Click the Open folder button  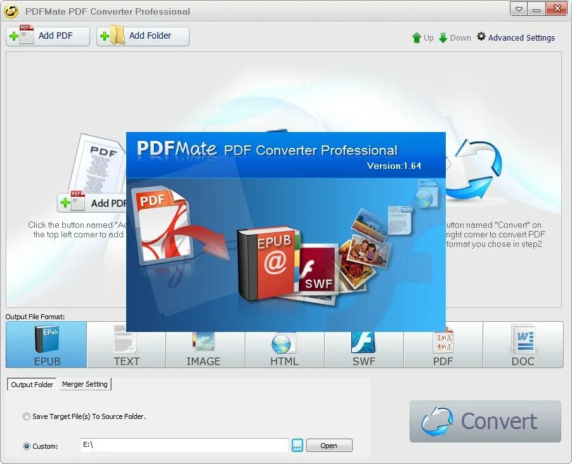tap(329, 446)
